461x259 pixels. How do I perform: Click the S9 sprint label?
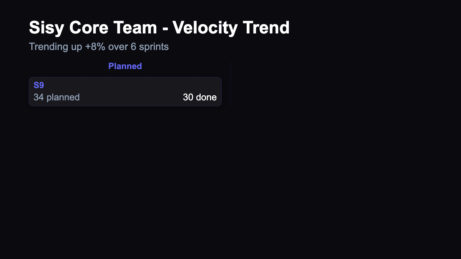pos(39,85)
